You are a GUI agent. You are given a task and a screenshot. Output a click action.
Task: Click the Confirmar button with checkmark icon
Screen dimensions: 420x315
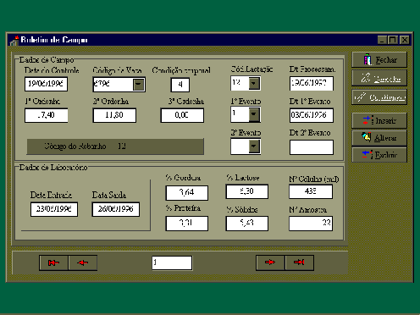point(379,97)
